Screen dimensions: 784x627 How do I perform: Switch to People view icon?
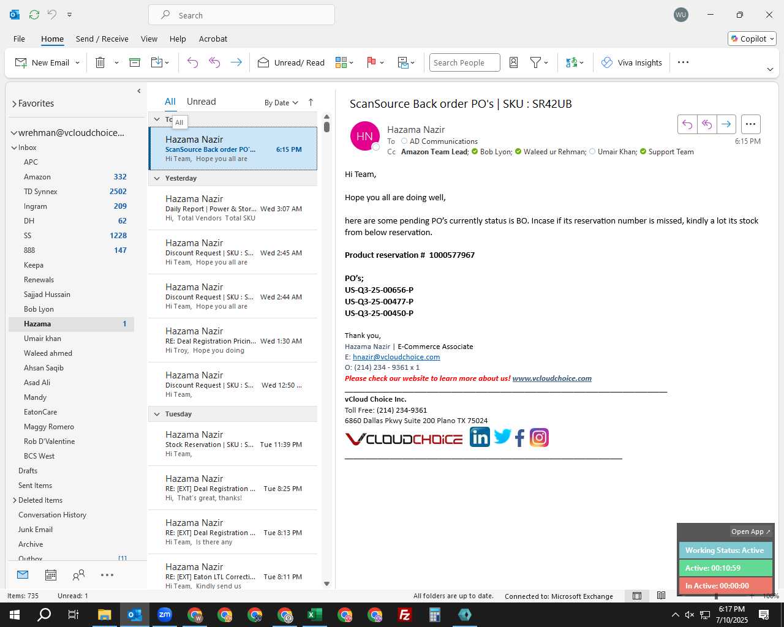click(x=78, y=575)
